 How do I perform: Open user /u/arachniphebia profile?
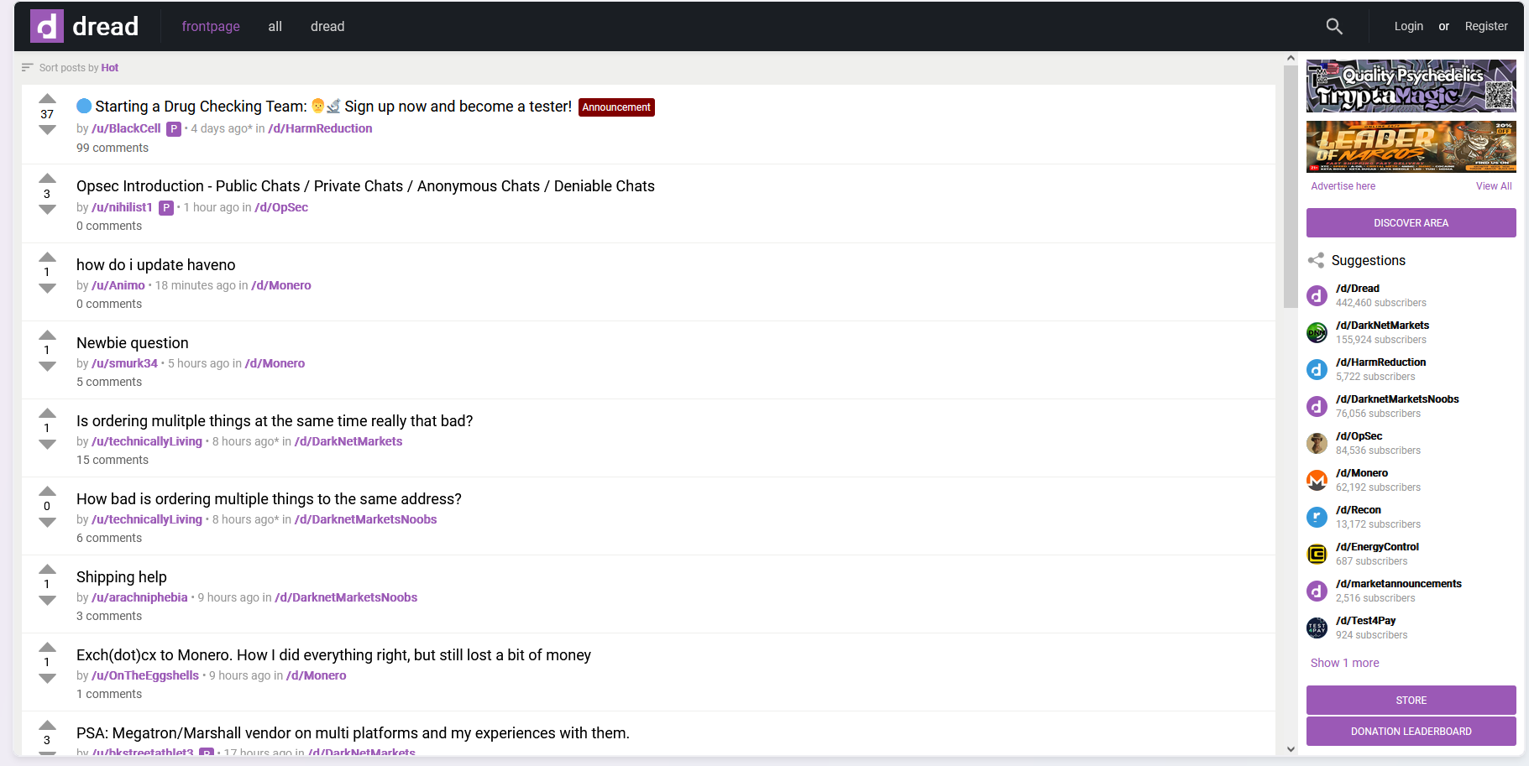139,597
